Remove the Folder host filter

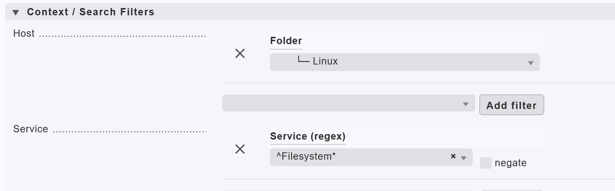(x=240, y=54)
